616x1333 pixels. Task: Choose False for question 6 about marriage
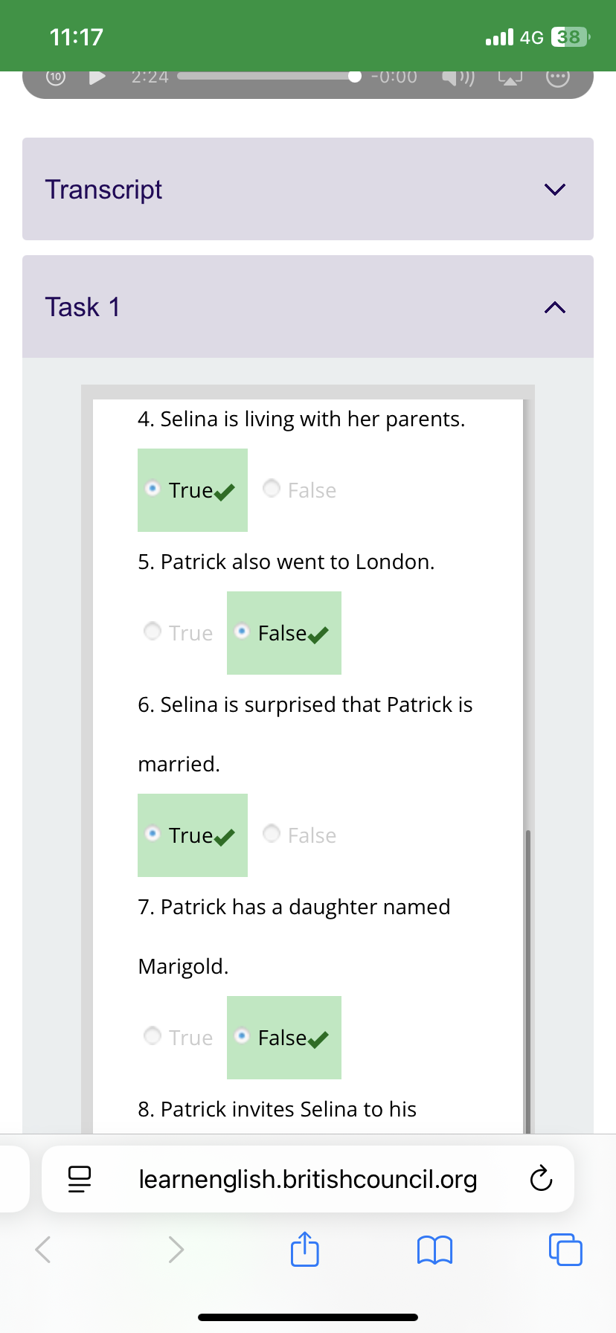(x=272, y=834)
